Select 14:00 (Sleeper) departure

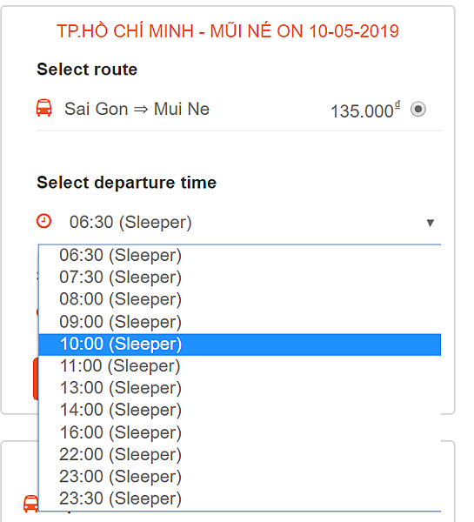click(240, 410)
